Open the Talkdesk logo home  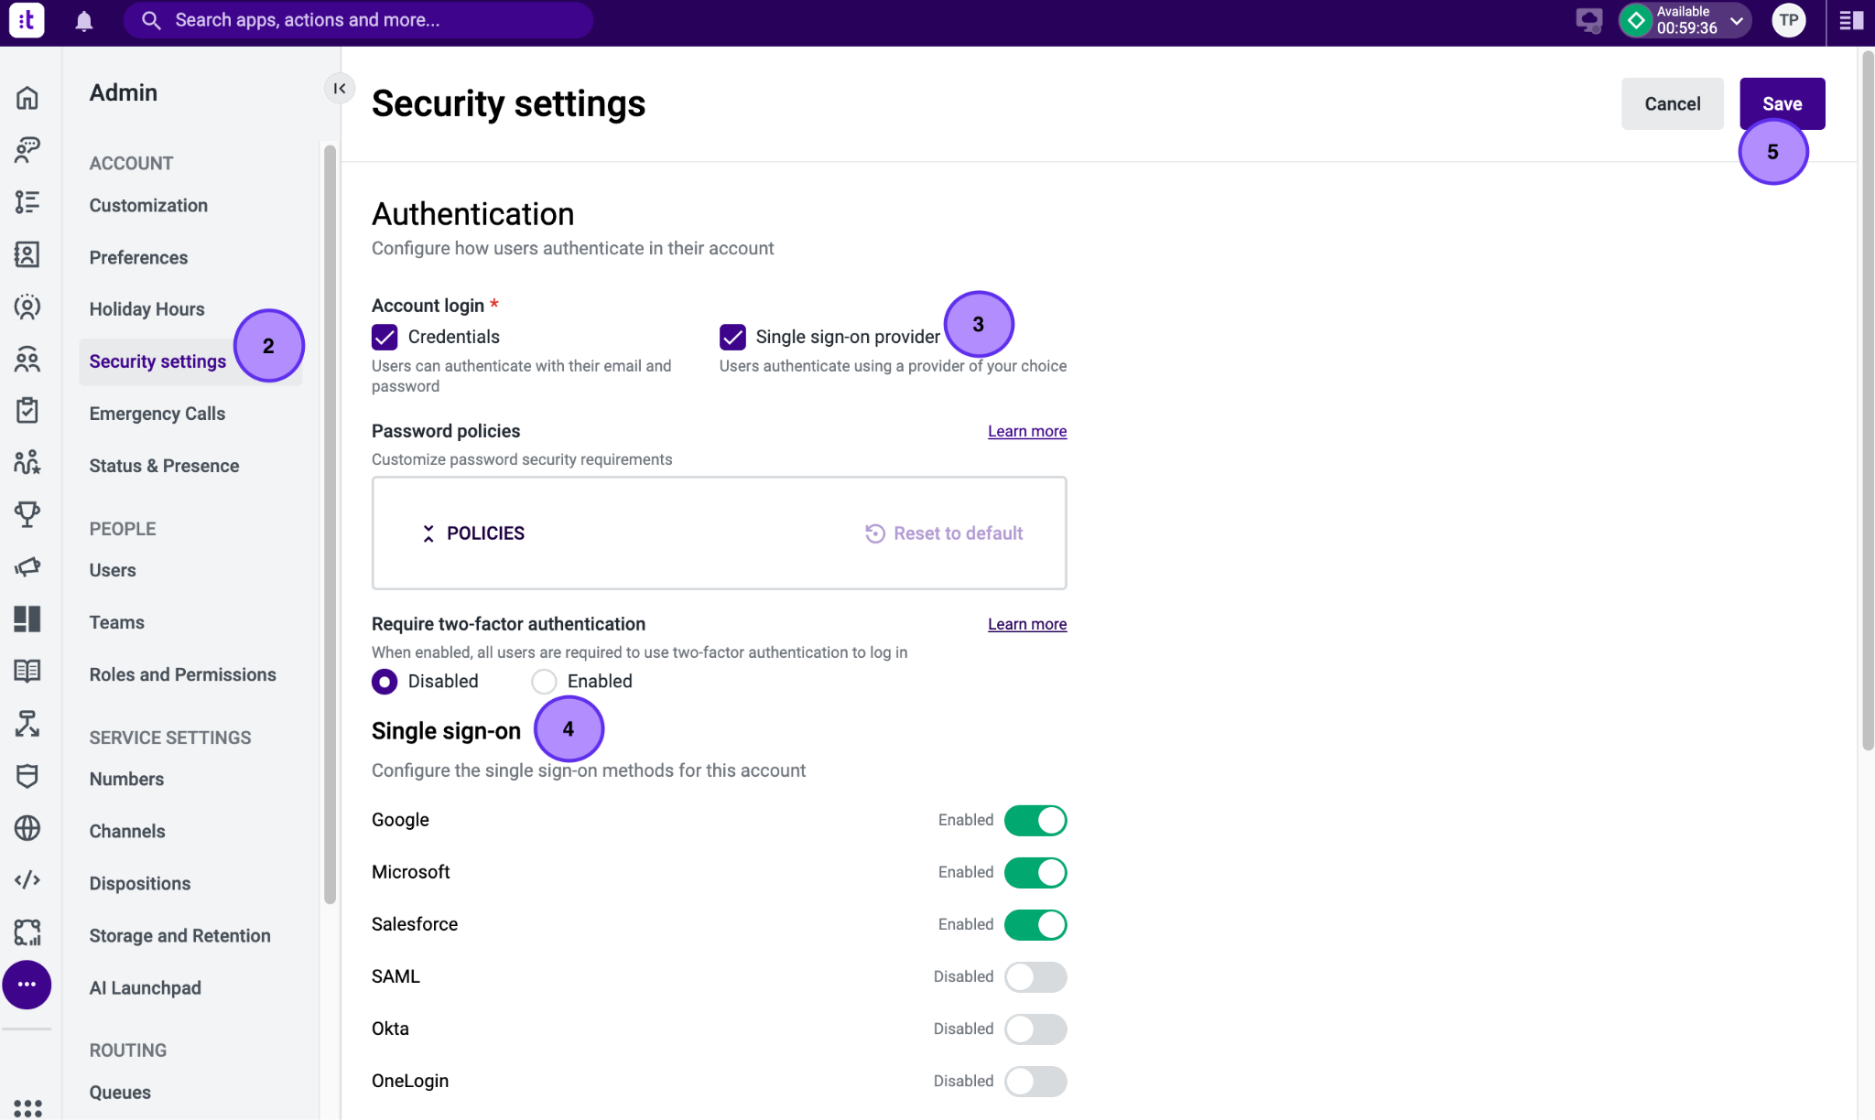tap(27, 20)
